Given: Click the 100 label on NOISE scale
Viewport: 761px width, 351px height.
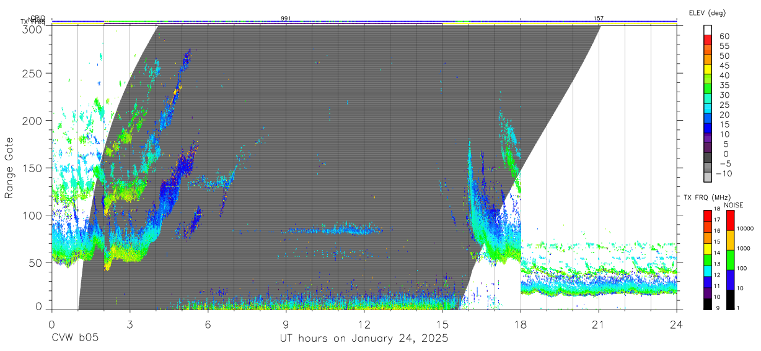Looking at the screenshot, I should [x=741, y=269].
